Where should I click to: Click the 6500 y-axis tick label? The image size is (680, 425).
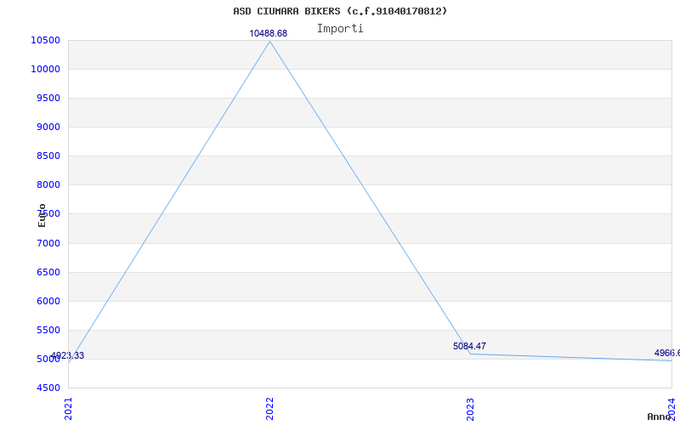pyautogui.click(x=48, y=272)
